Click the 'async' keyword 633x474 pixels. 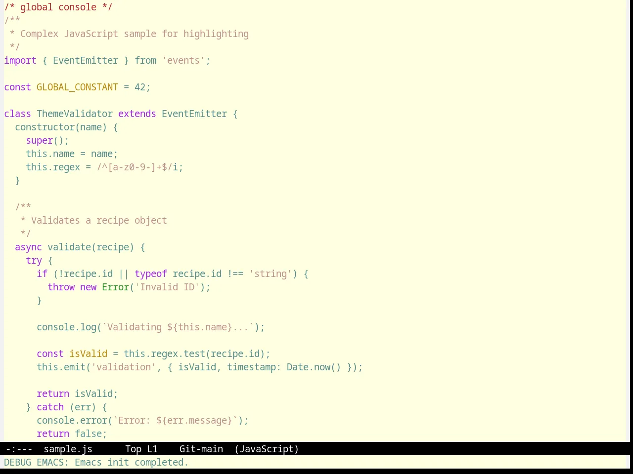click(x=28, y=247)
